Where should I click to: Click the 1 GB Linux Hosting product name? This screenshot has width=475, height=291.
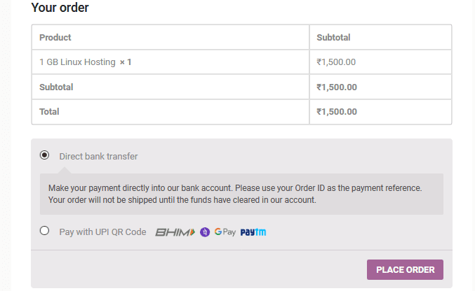[77, 62]
